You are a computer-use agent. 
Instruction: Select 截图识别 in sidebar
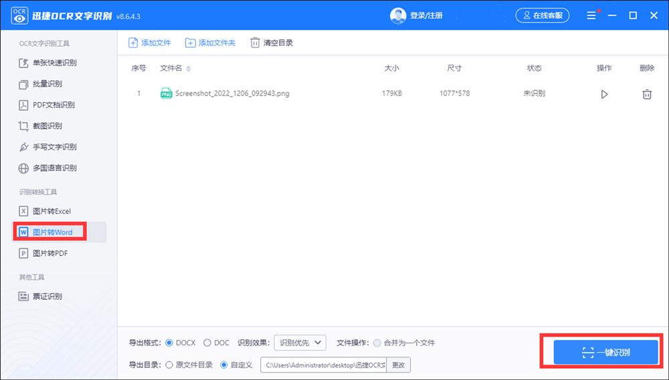[41, 126]
